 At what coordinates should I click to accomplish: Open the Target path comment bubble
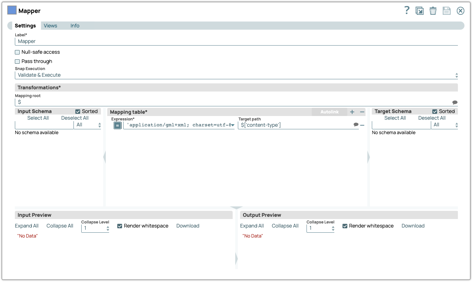[x=355, y=125]
